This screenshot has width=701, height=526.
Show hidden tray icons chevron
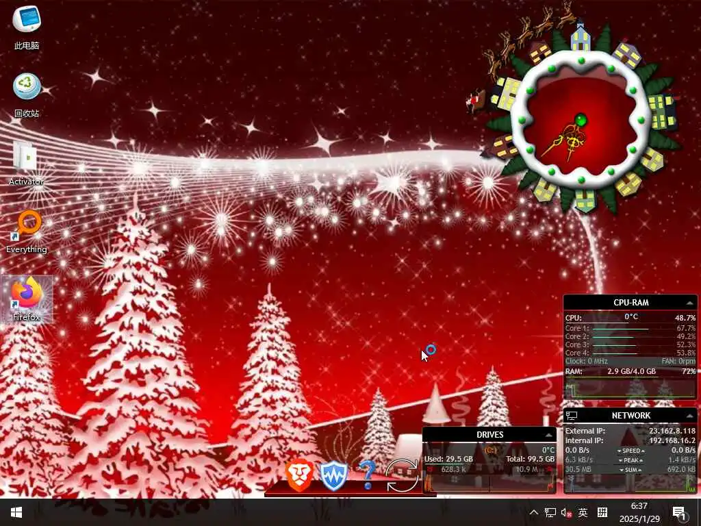click(x=534, y=512)
